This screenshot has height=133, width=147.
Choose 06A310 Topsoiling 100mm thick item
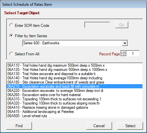[75, 99]
